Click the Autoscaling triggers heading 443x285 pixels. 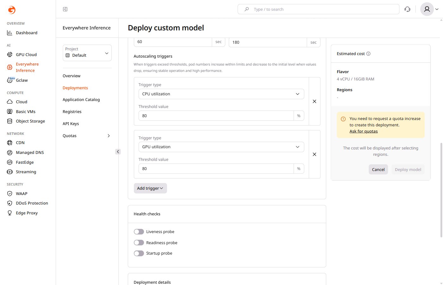coord(153,56)
